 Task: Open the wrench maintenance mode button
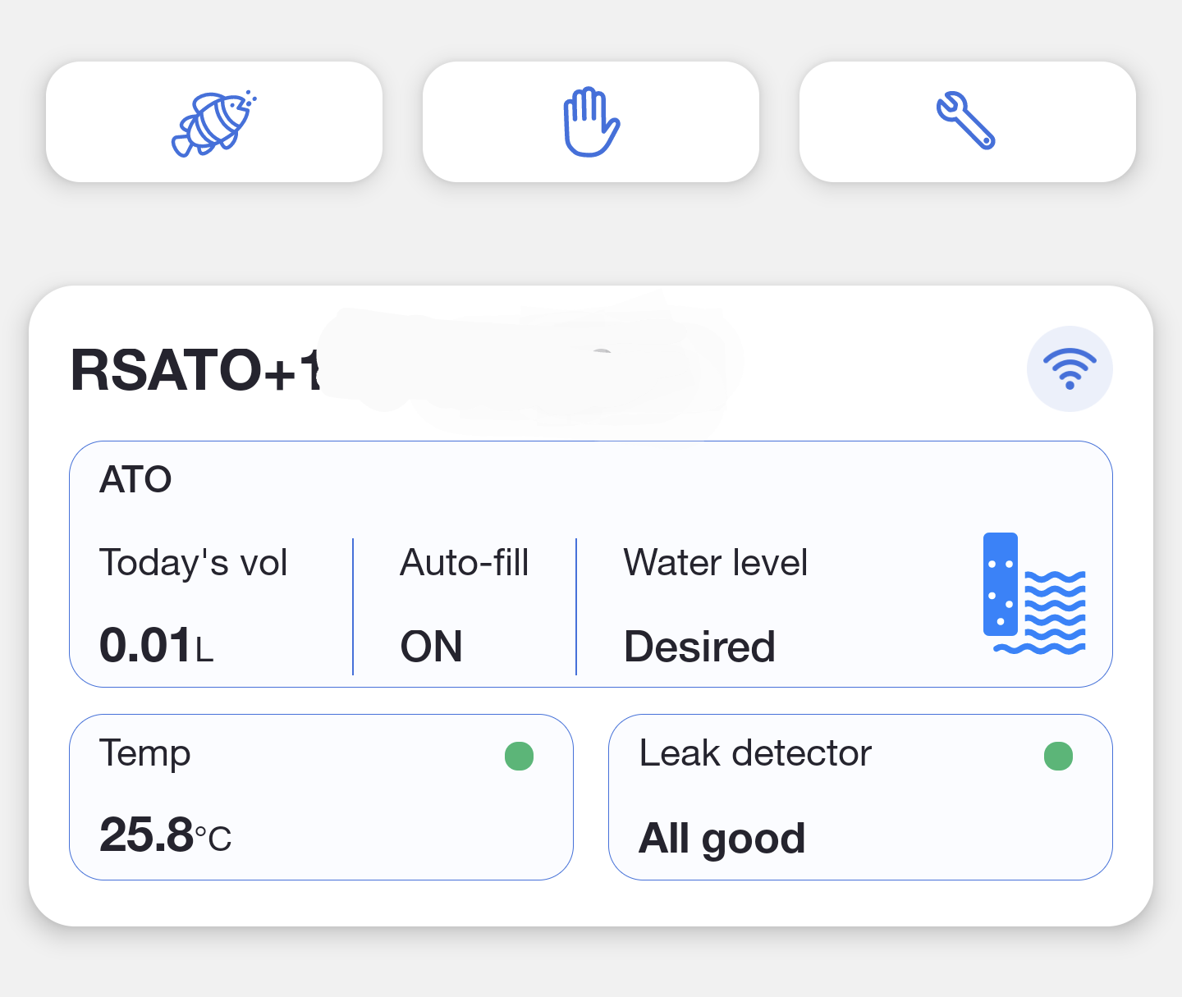pyautogui.click(x=967, y=121)
